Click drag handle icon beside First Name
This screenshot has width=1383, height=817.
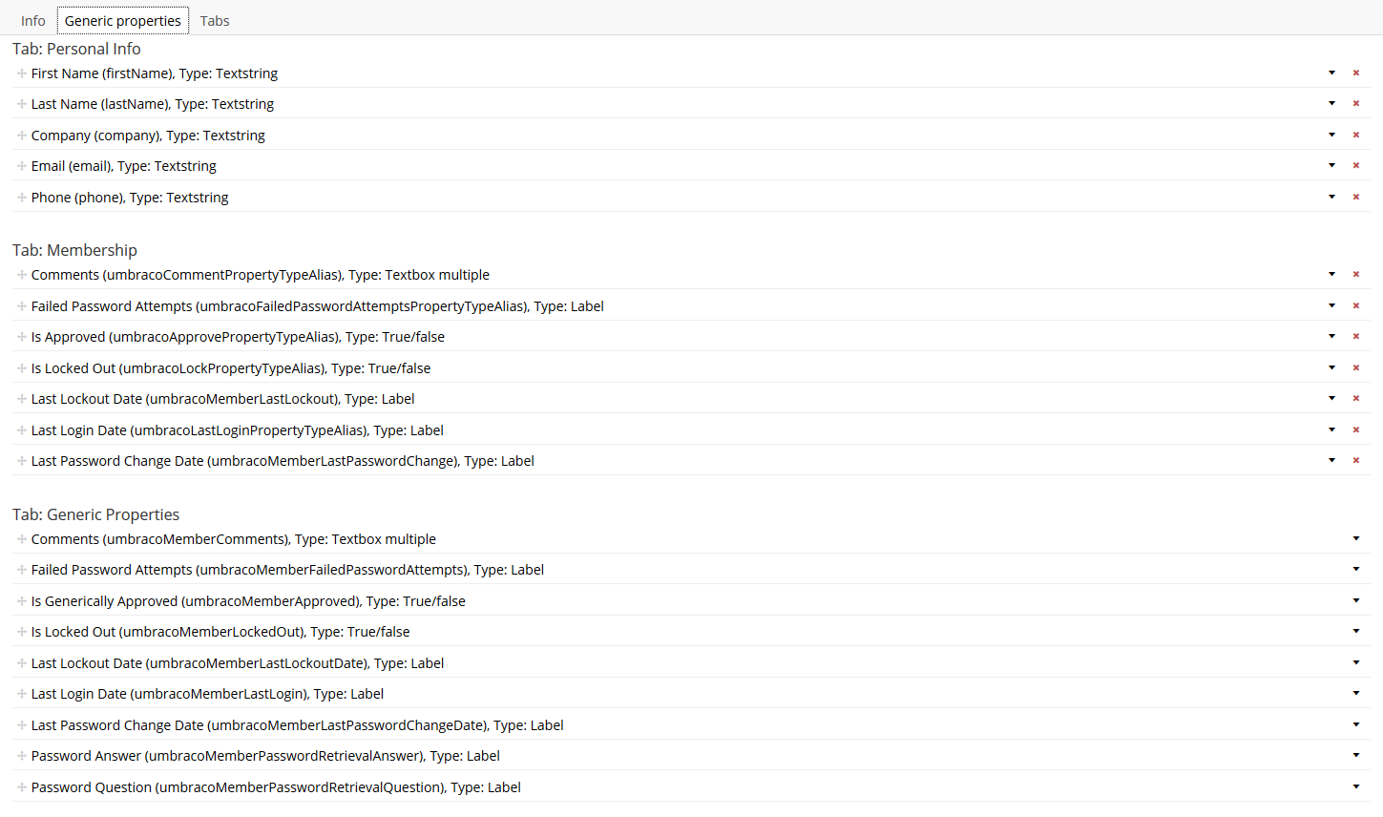(x=22, y=73)
